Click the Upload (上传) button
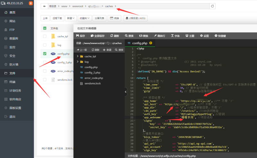 pos(45,18)
